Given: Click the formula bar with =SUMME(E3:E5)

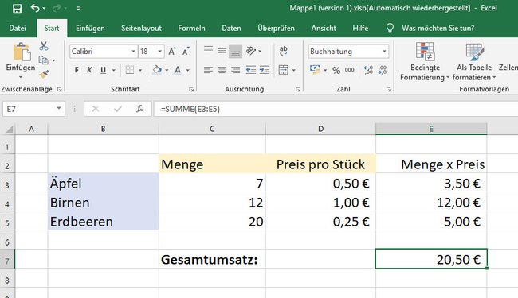Looking at the screenshot, I should point(336,109).
